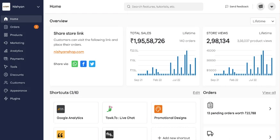Click the Appearance palette icon in sidebar
Image resolution: width=280 pixels, height=140 pixels.
click(6, 90)
